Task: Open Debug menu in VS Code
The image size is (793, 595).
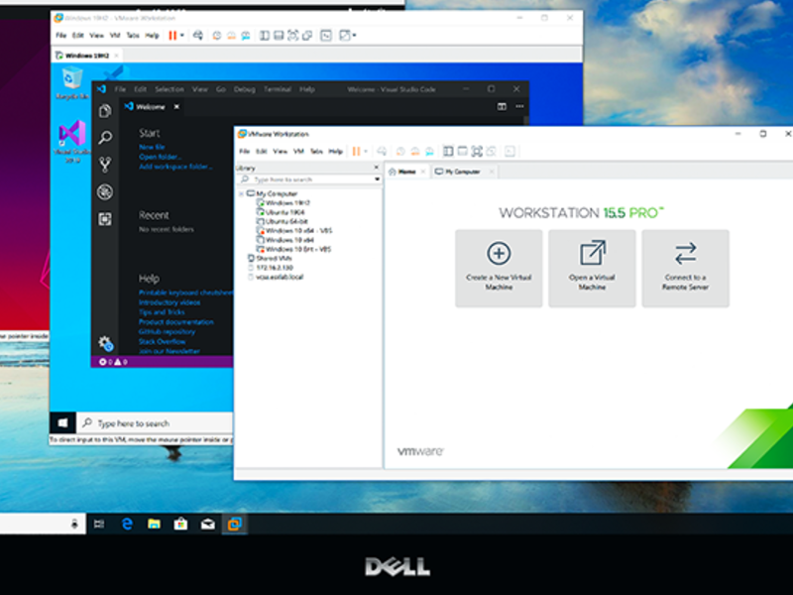Action: tap(244, 89)
